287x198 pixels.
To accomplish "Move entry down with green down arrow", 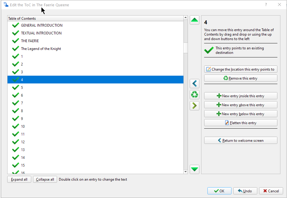I will coord(194,169).
